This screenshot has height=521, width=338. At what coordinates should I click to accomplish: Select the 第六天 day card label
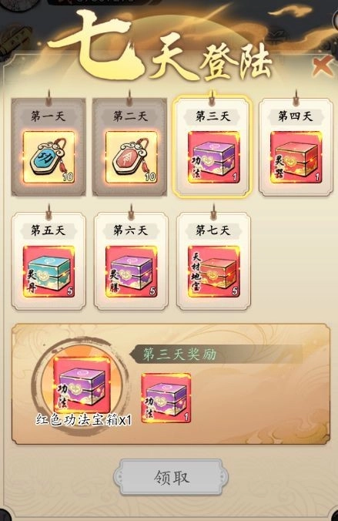click(x=130, y=230)
